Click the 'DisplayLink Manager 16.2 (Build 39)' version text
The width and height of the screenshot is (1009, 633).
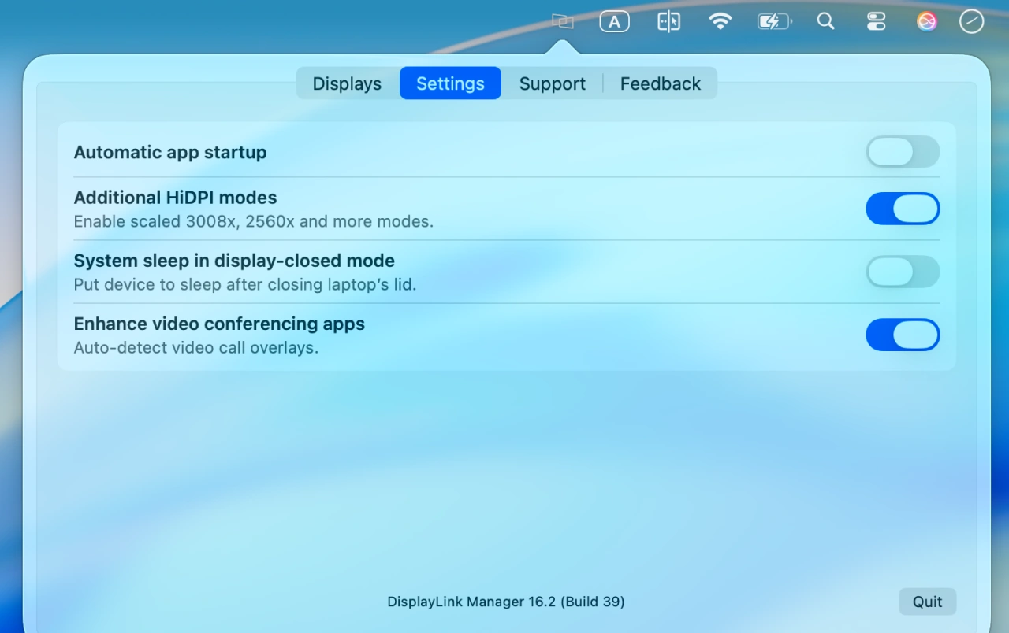(506, 602)
